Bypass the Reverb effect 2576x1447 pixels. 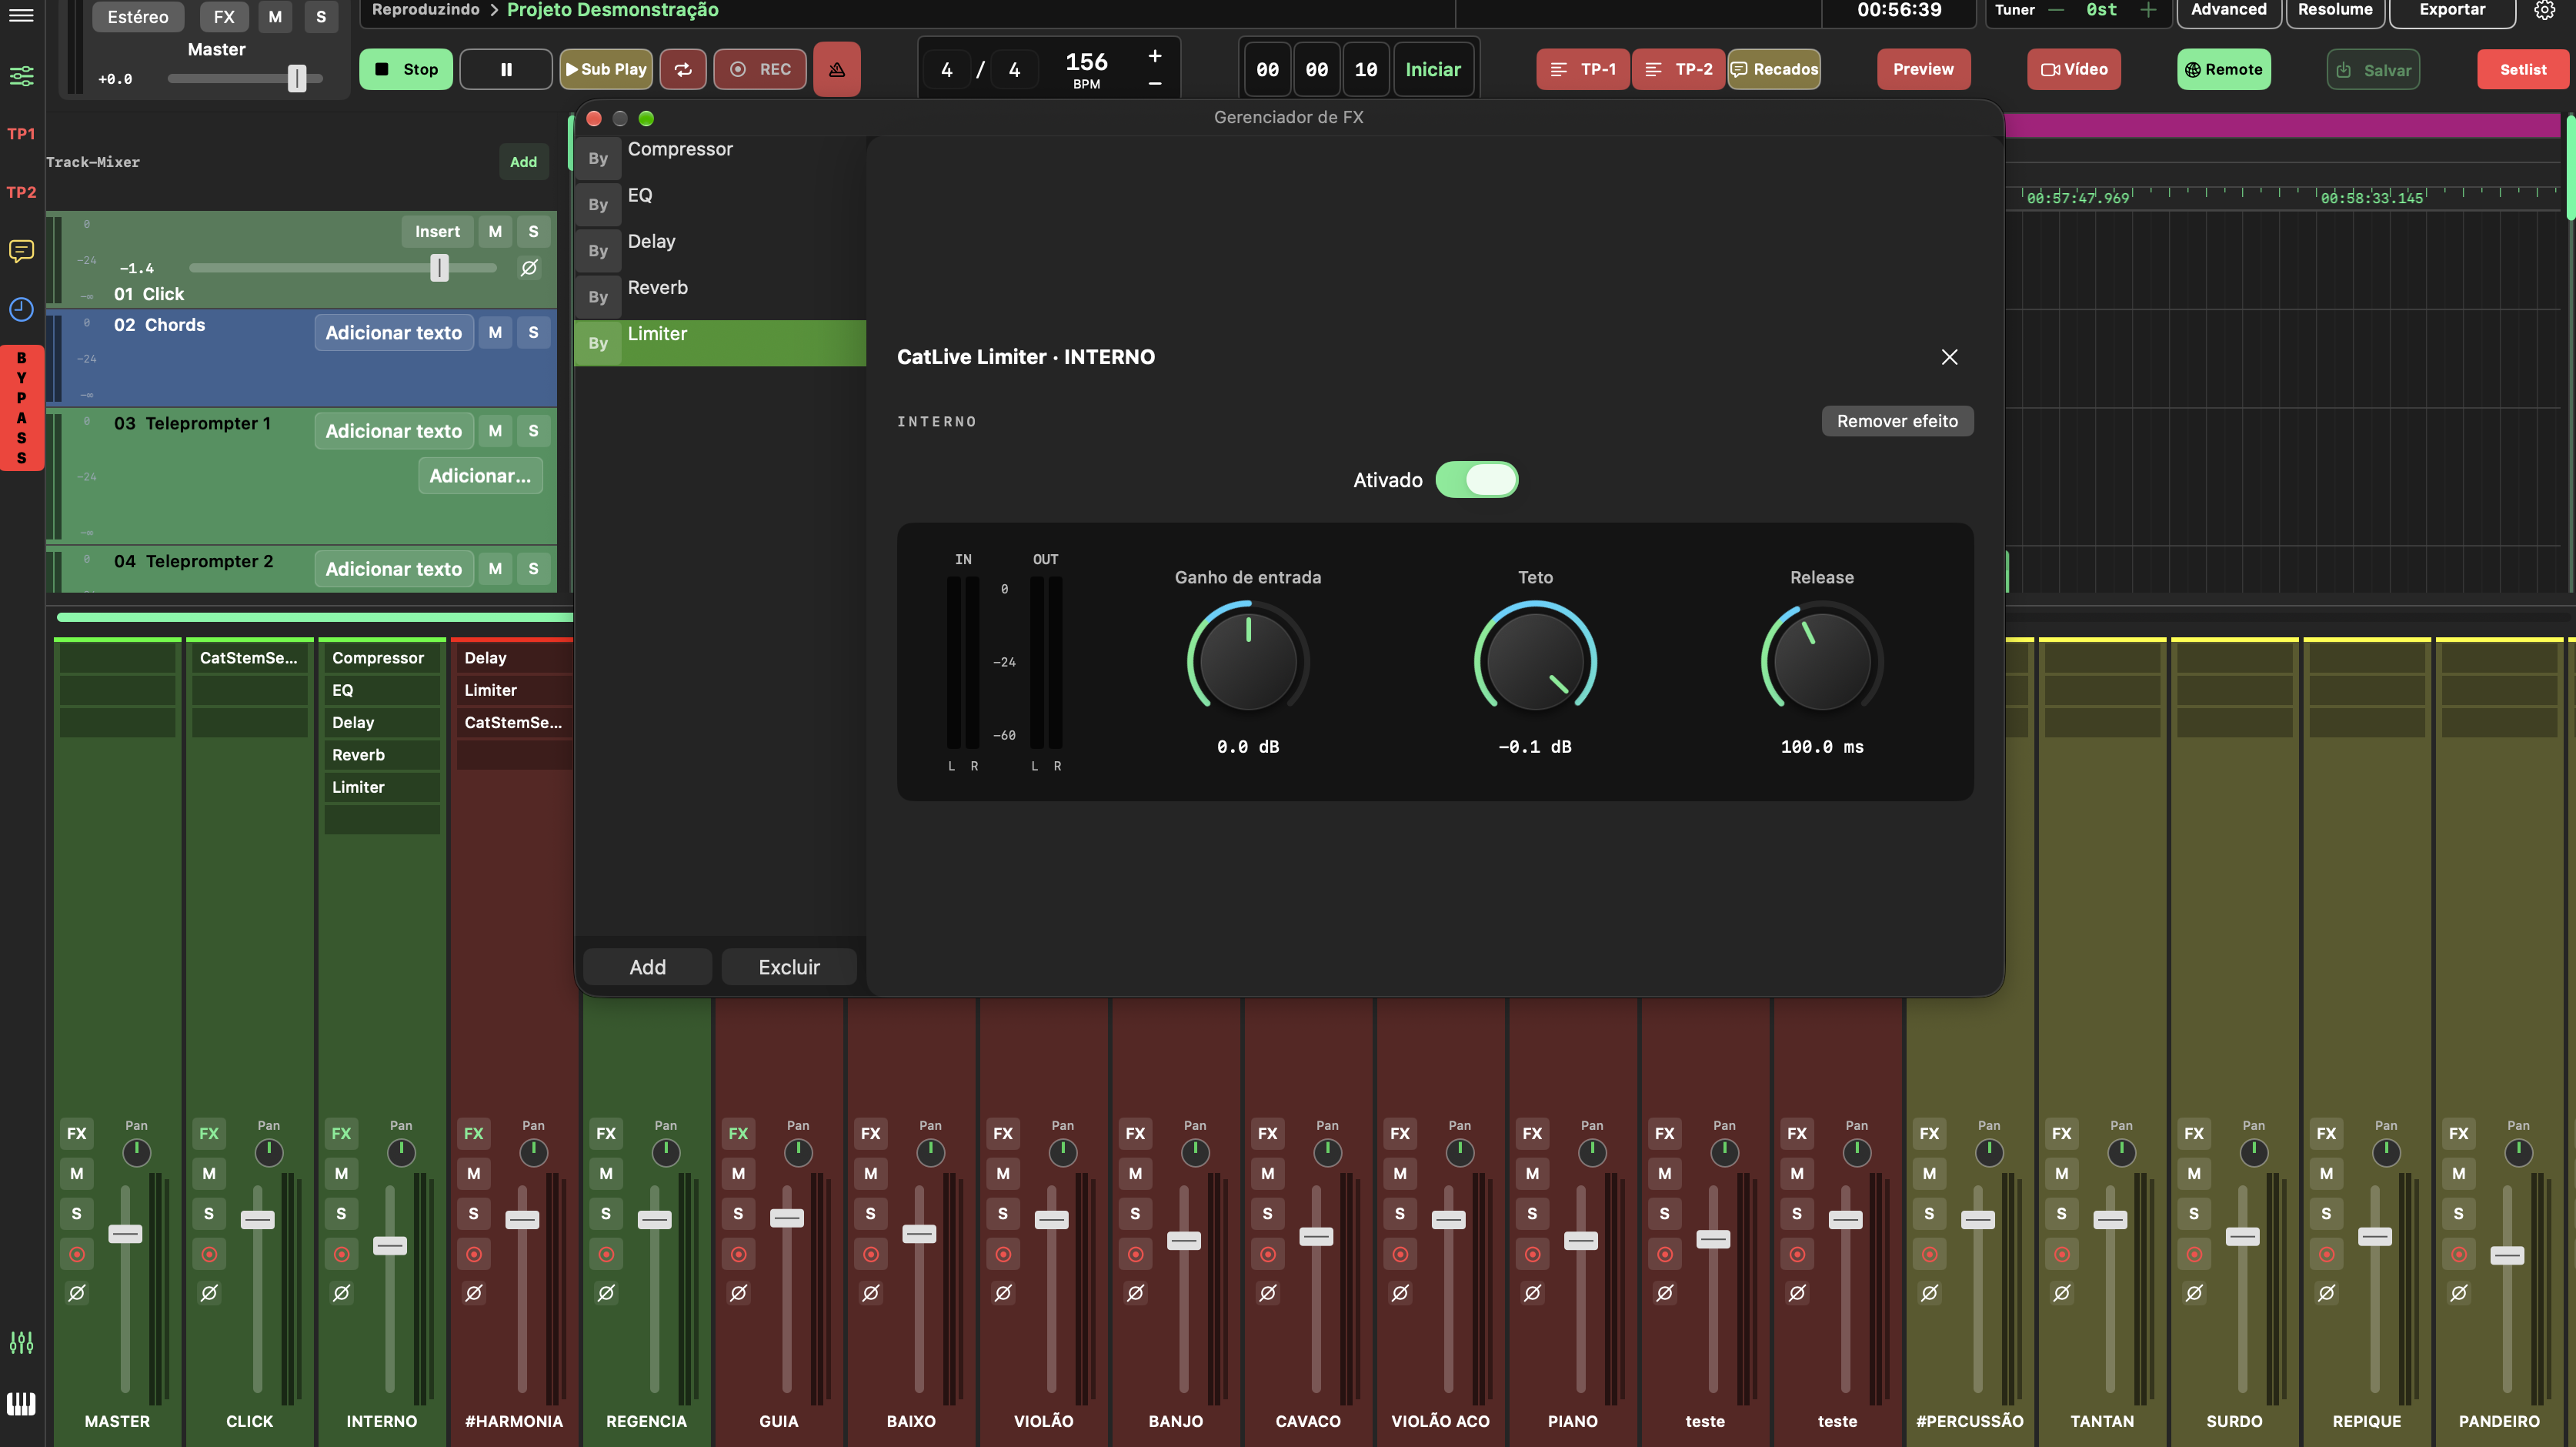tap(598, 296)
